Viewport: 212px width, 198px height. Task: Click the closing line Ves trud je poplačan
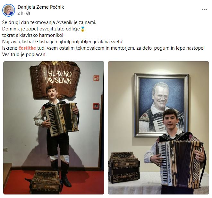pos(24,54)
